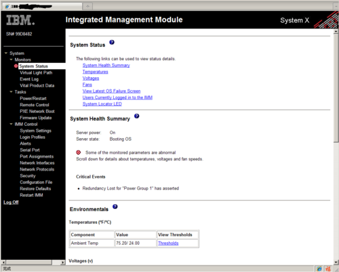Viewport: 339px width, 272px height.
Task: Click sidebar horizontal scrollbar left arrow
Action: [x=3, y=263]
